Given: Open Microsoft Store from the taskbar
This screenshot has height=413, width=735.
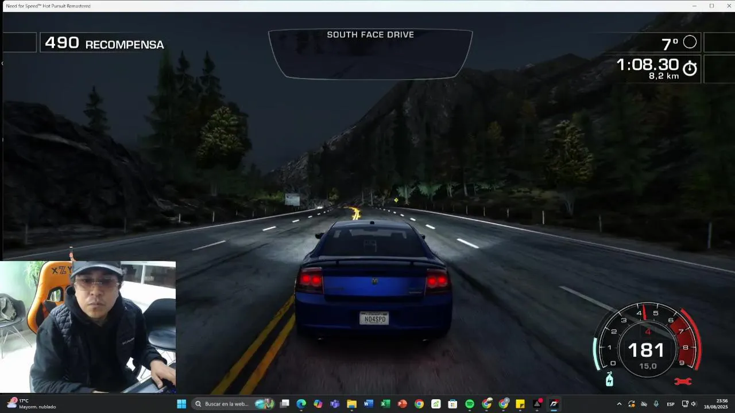Looking at the screenshot, I should pyautogui.click(x=452, y=404).
